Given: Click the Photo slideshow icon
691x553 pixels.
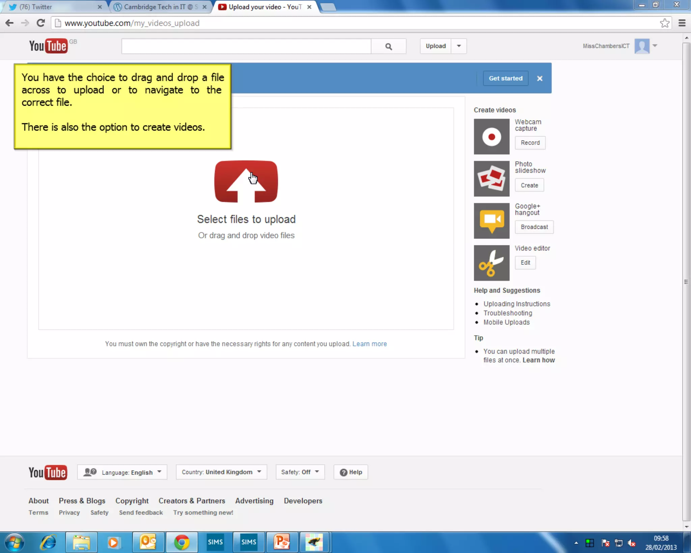Looking at the screenshot, I should (x=492, y=179).
